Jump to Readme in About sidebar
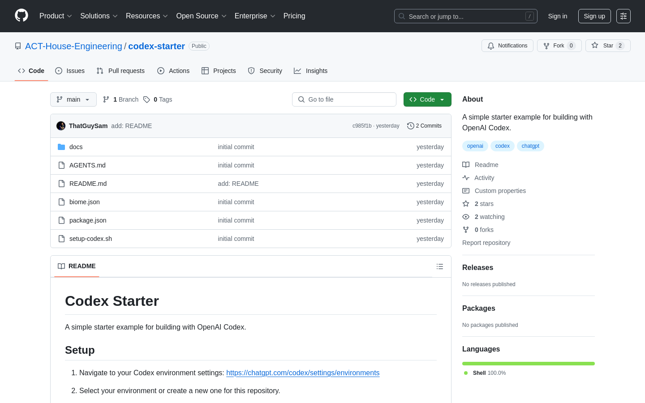 coord(481,165)
